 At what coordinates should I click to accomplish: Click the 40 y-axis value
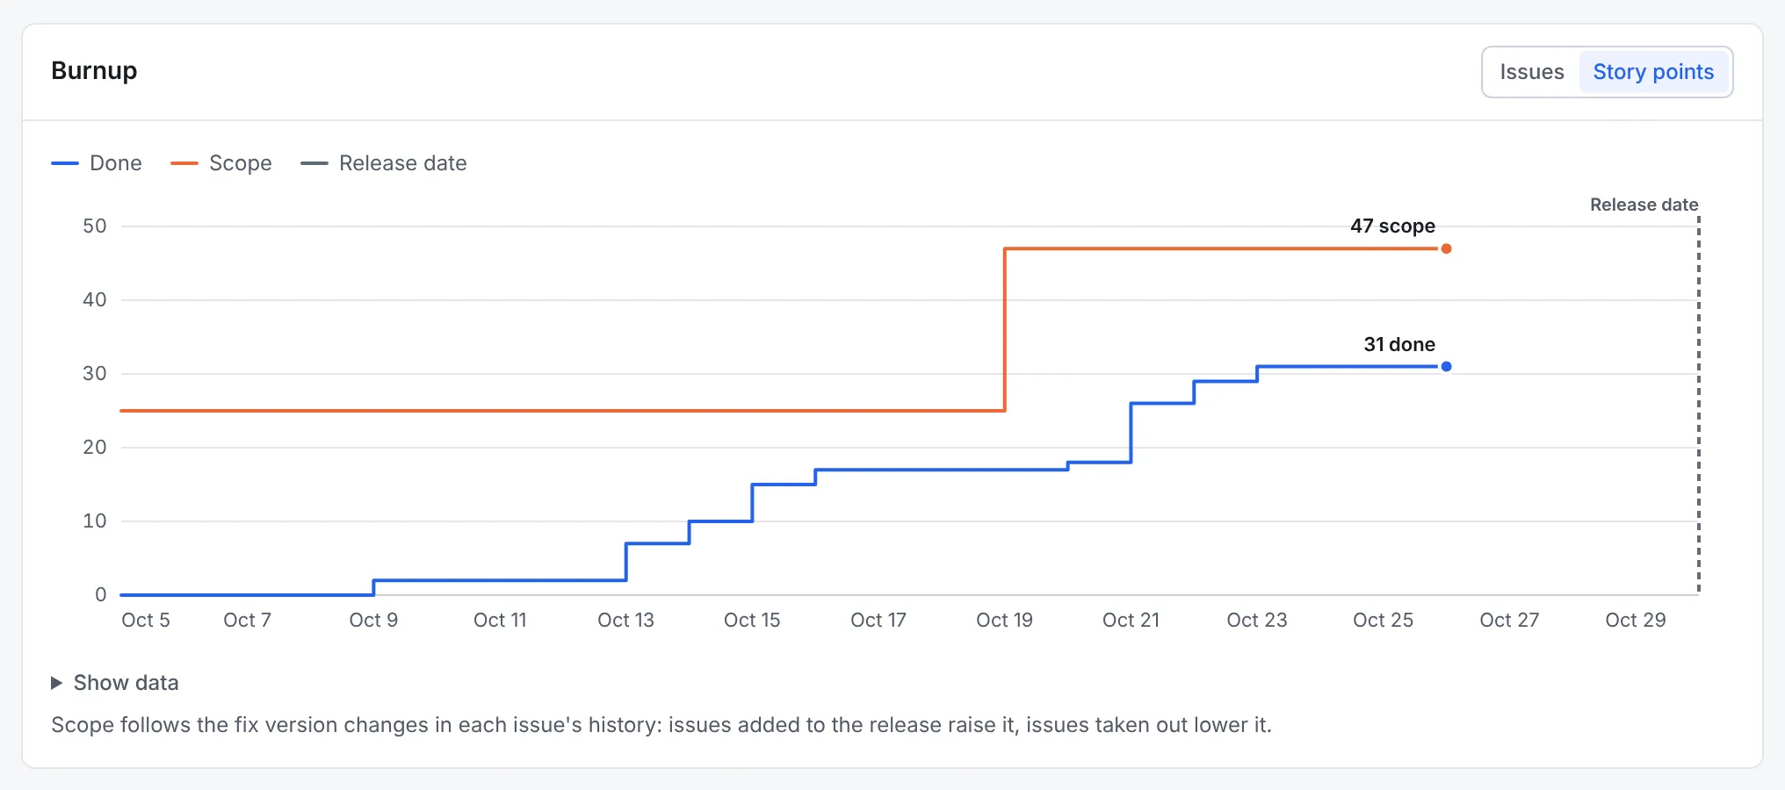pos(95,300)
